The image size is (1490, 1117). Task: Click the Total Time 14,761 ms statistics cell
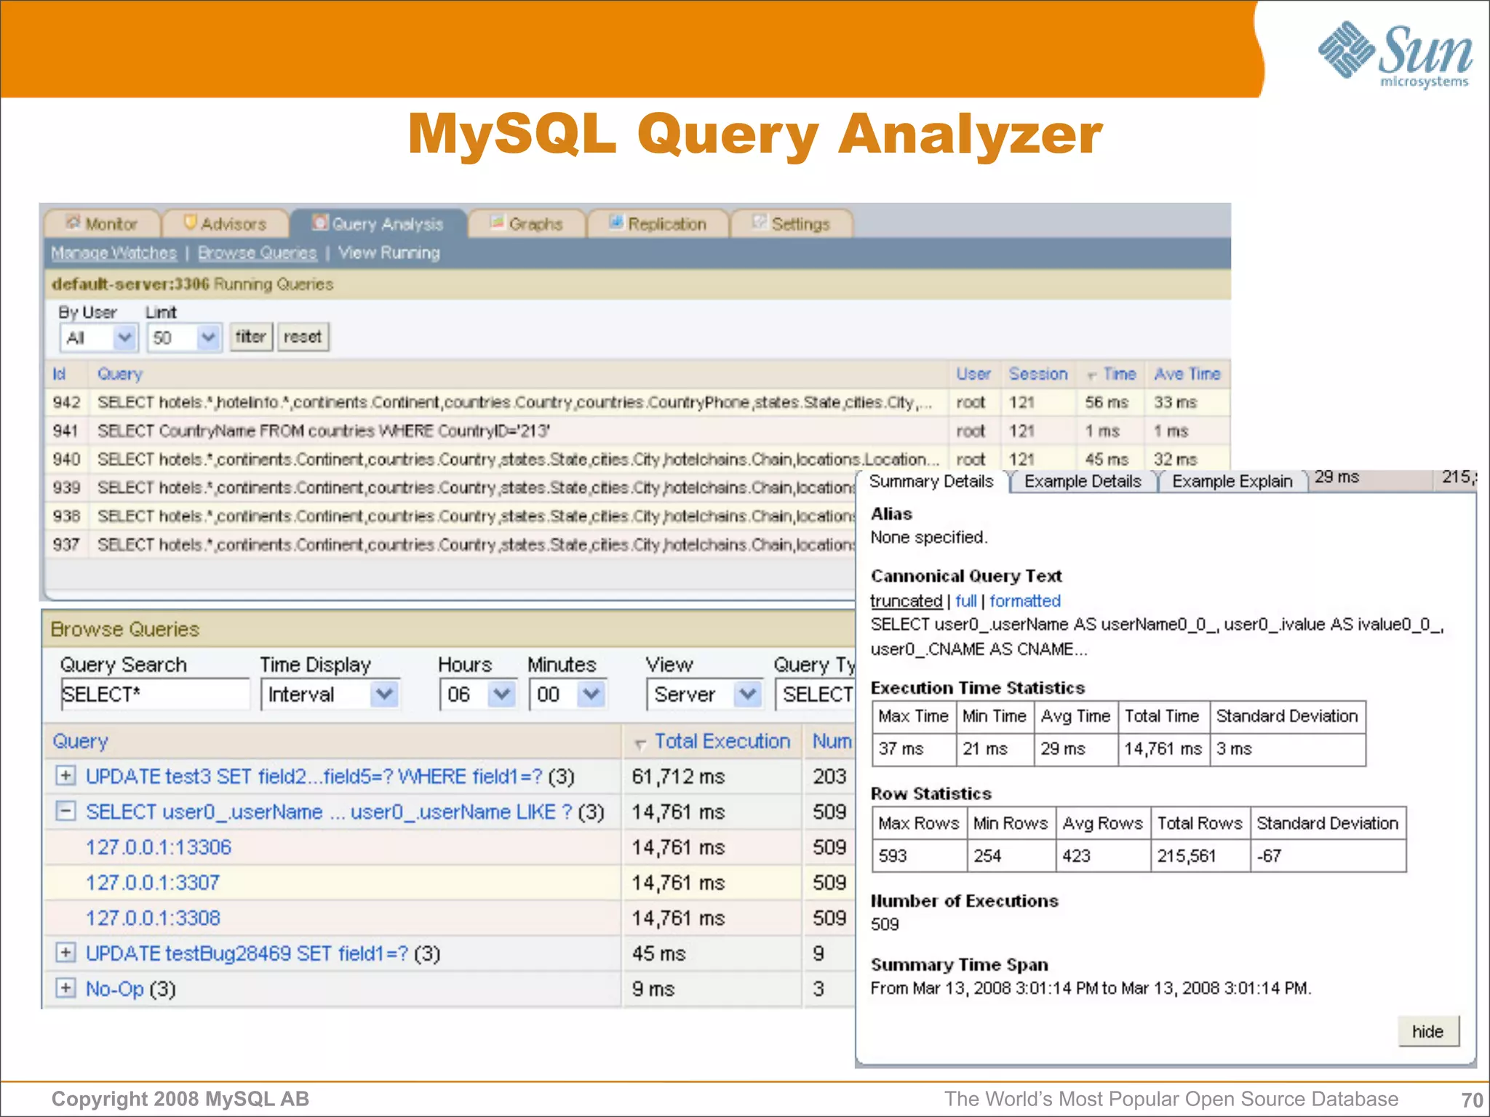click(1163, 749)
